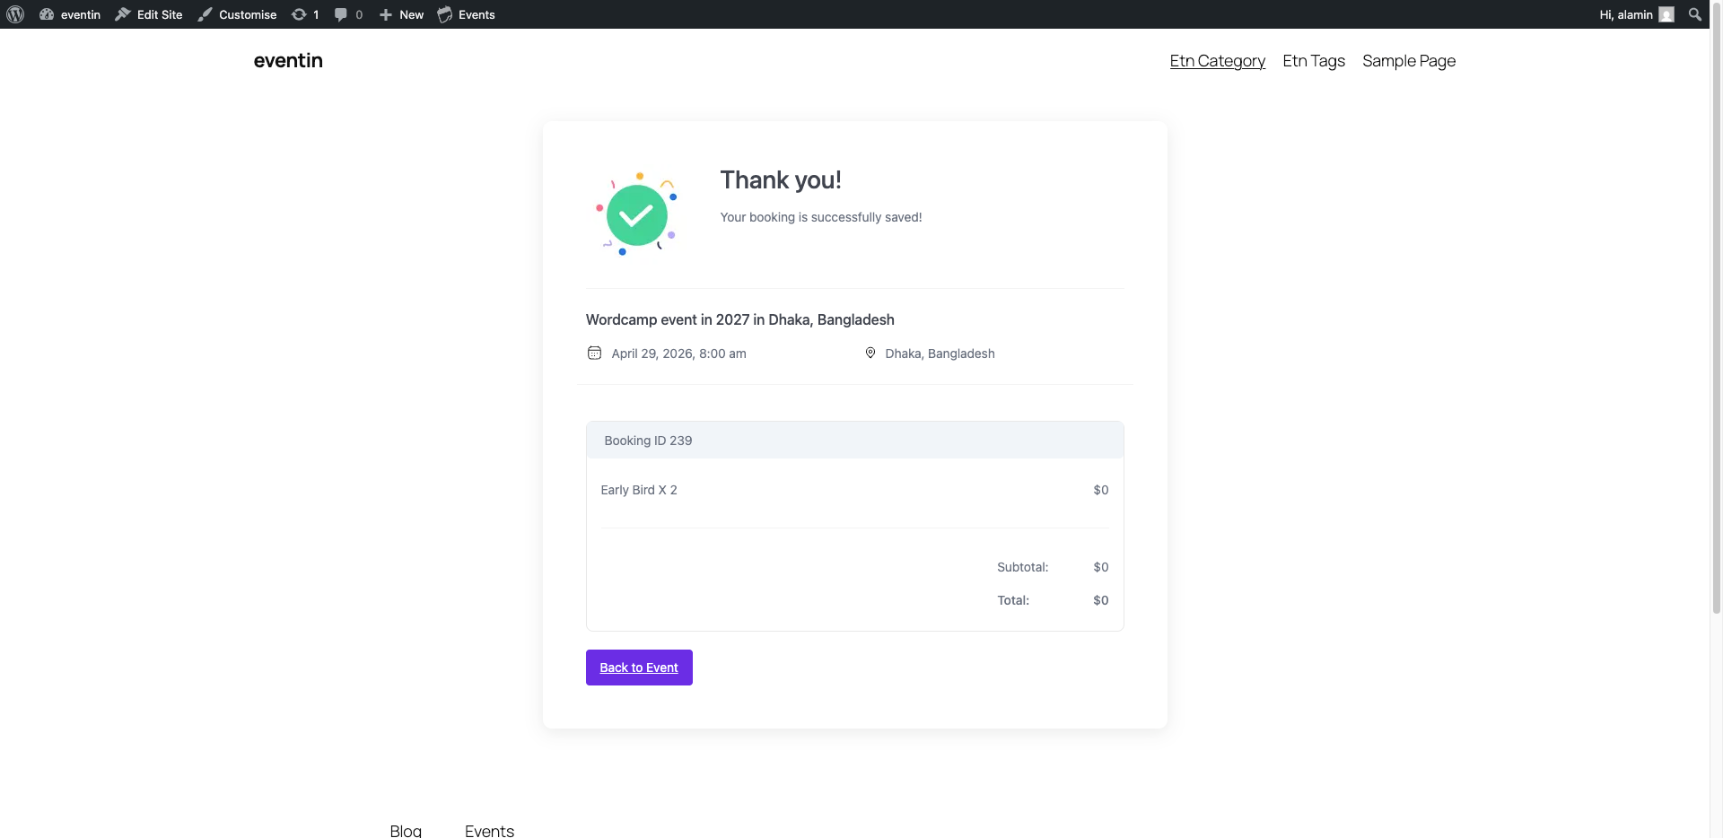The width and height of the screenshot is (1723, 838).
Task: Click the updates refresh icon showing 1
Action: point(301,14)
